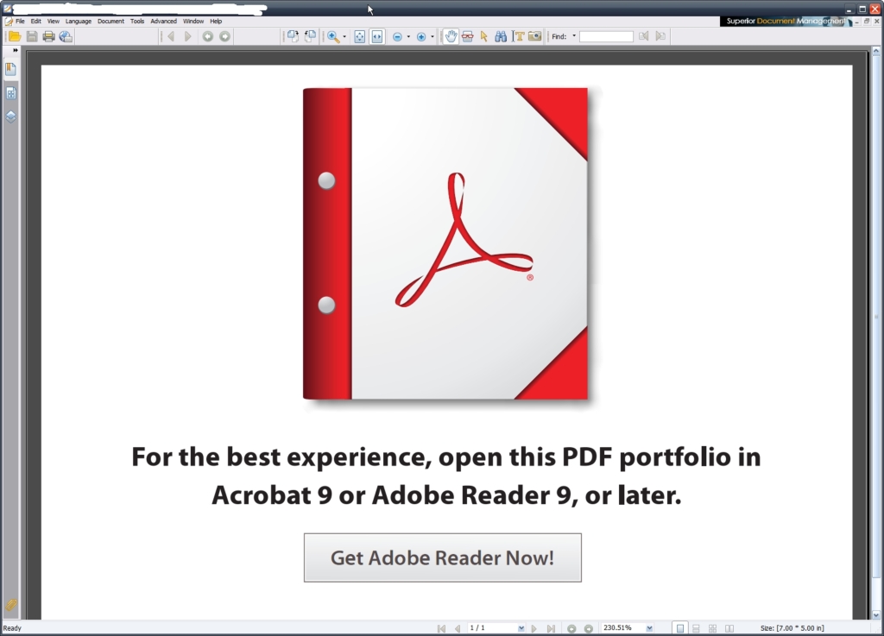Jump to last page in status bar
The image size is (884, 636).
(x=551, y=628)
